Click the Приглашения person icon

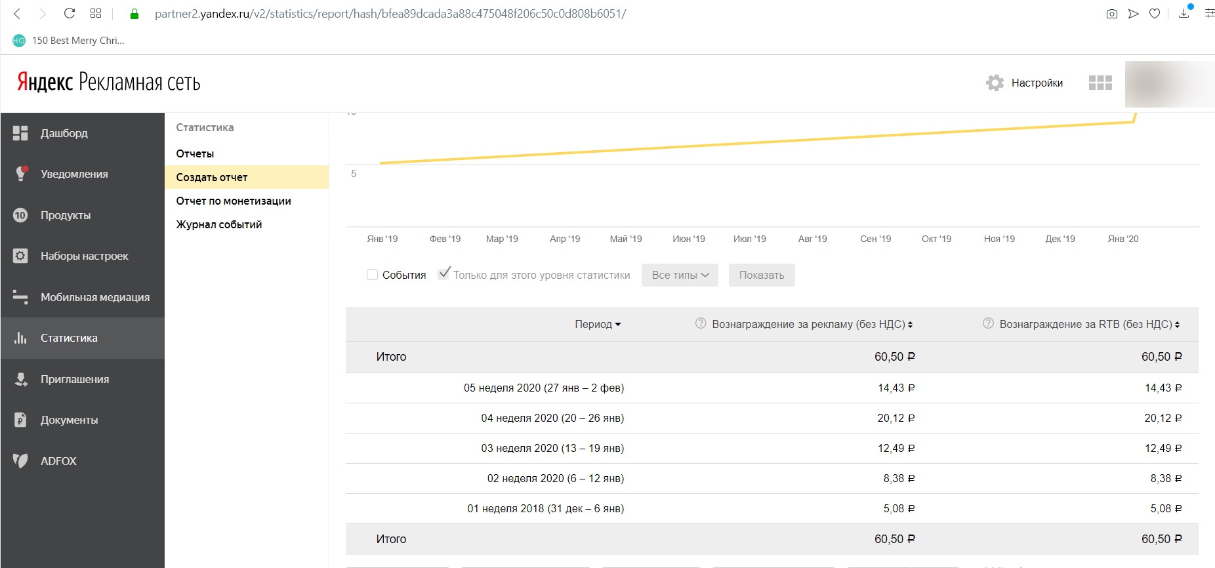pos(20,379)
